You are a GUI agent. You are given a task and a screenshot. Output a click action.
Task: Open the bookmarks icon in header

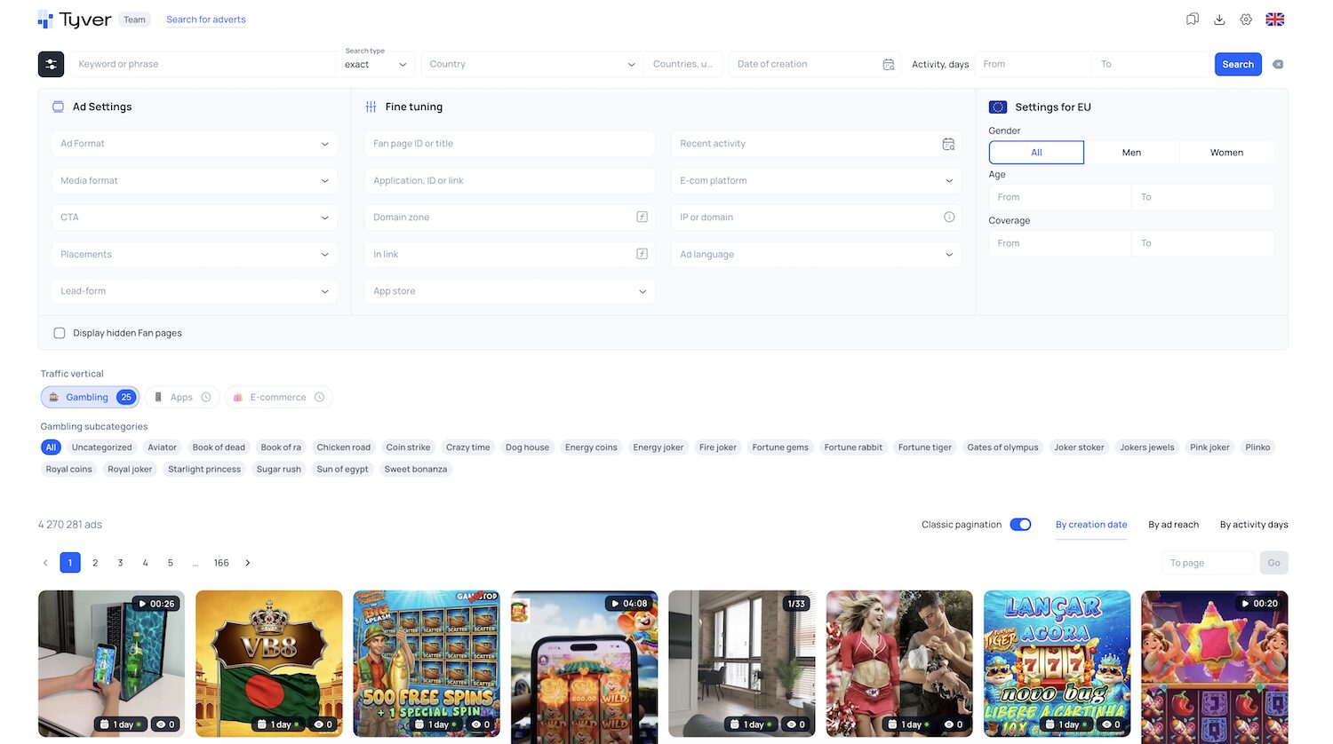pyautogui.click(x=1193, y=20)
